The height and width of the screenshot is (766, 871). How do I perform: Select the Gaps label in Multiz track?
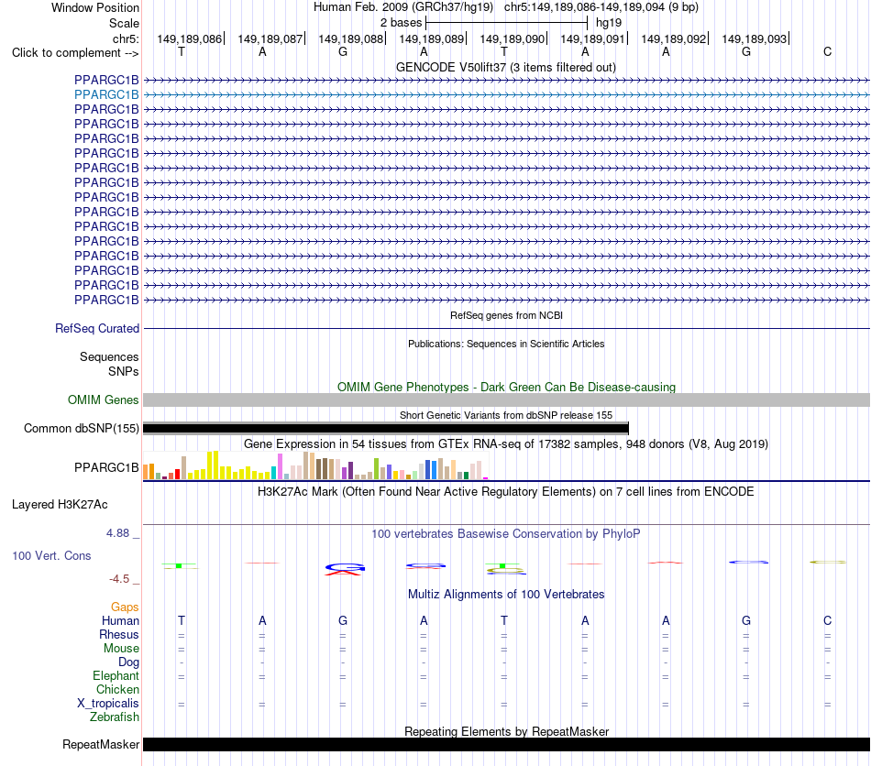click(125, 607)
